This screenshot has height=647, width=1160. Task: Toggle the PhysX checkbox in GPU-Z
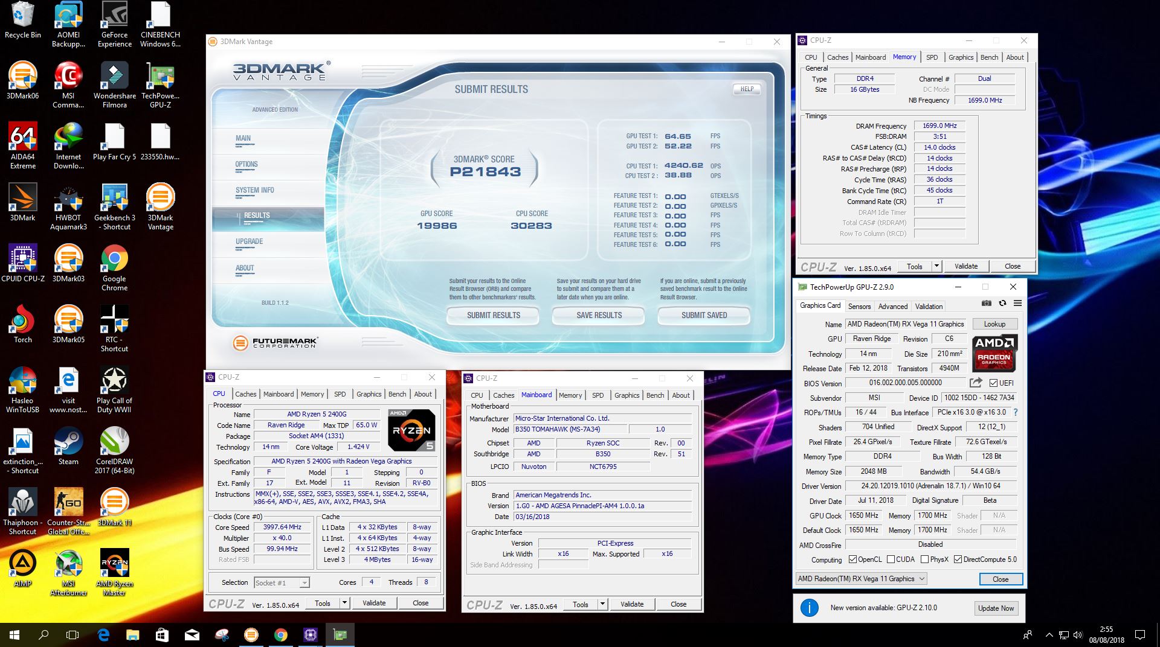924,559
